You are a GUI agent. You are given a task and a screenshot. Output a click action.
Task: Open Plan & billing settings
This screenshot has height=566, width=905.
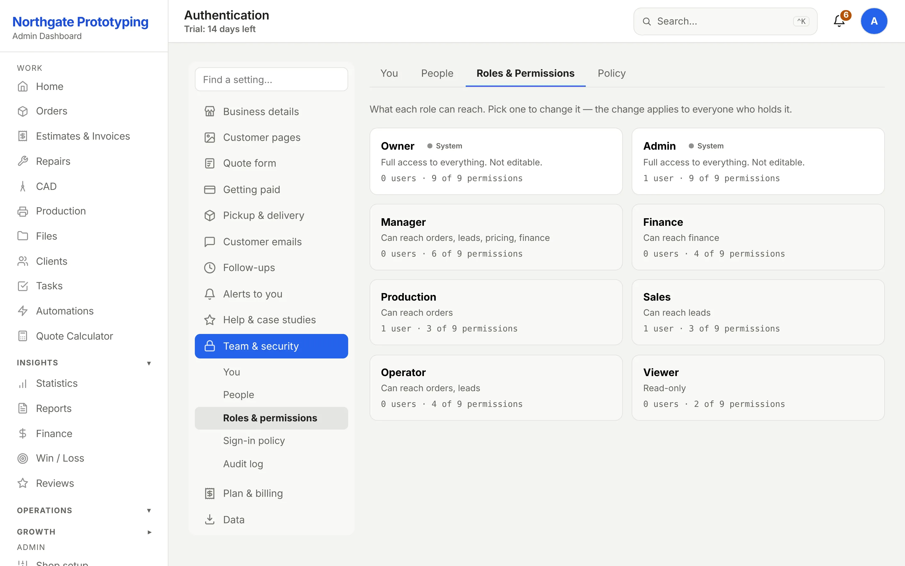coord(271,493)
